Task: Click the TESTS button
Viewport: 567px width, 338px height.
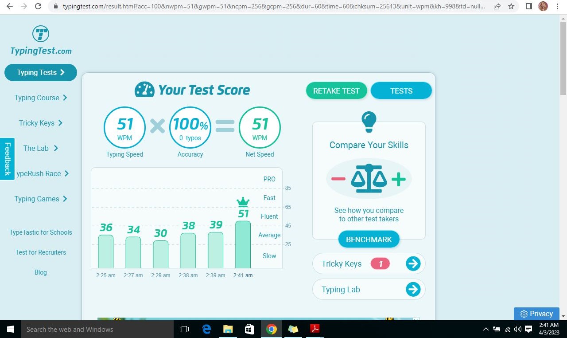Action: [401, 90]
